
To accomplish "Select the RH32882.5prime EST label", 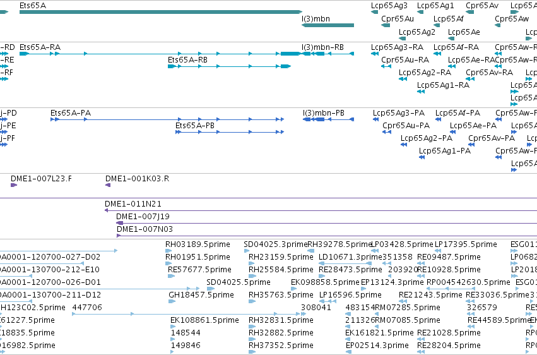I will [281, 333].
